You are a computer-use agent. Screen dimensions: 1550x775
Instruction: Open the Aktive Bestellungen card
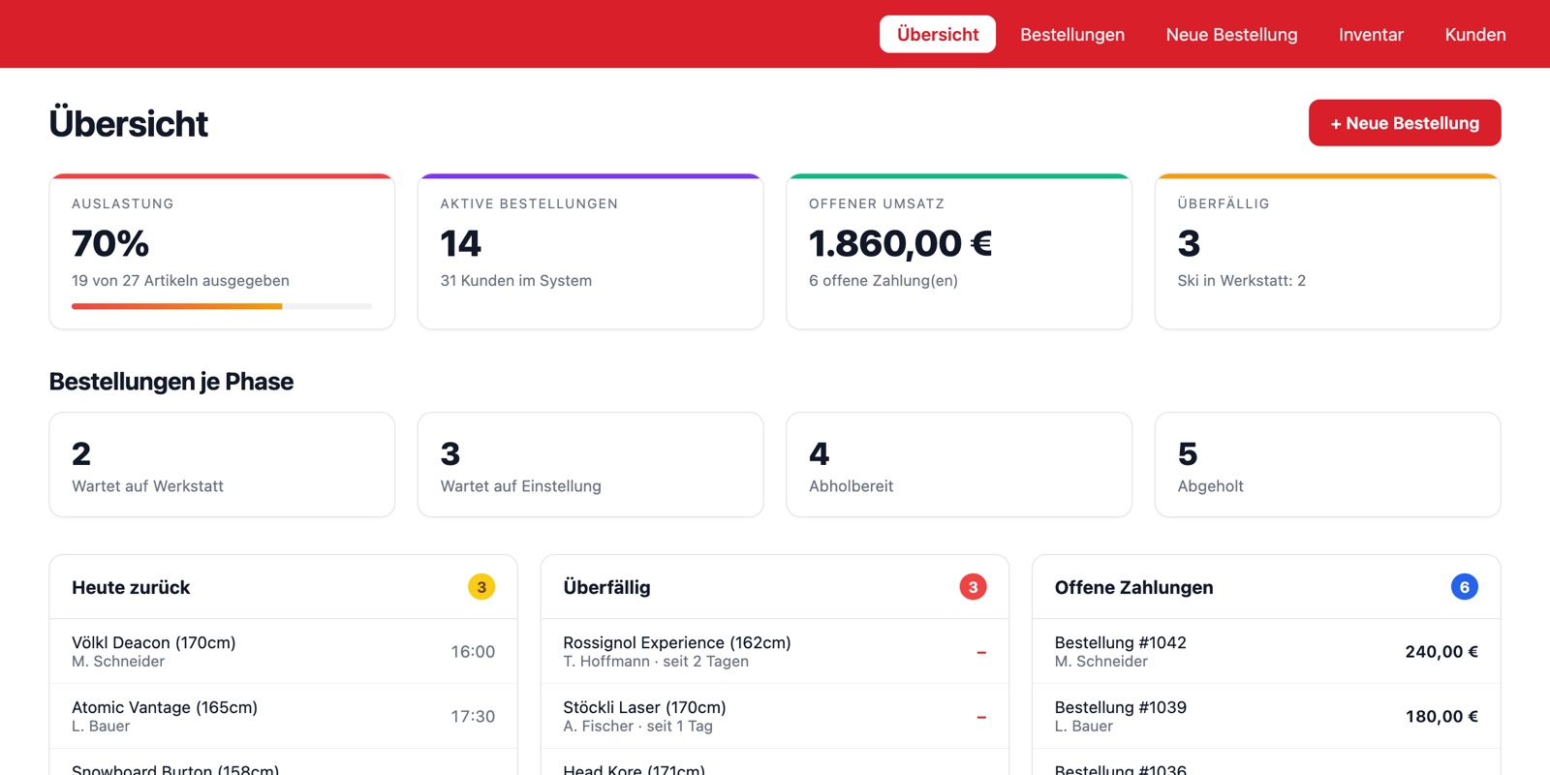pyautogui.click(x=590, y=252)
